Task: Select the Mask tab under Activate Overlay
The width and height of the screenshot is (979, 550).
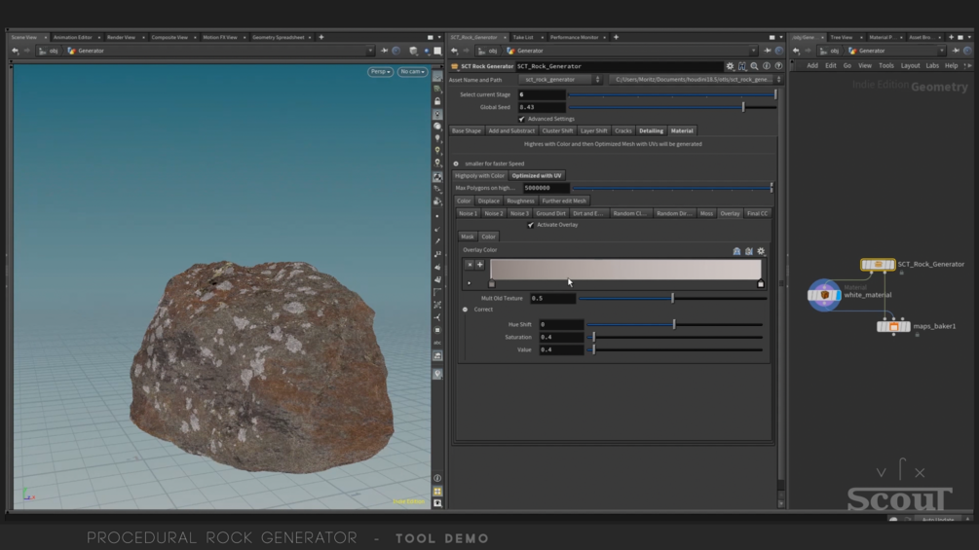Action: pos(467,237)
